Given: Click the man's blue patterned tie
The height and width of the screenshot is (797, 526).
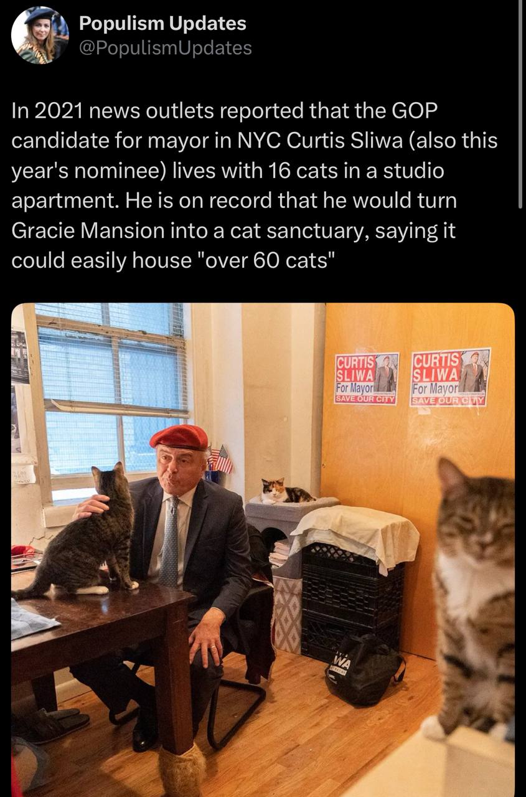Looking at the screenshot, I should [169, 541].
